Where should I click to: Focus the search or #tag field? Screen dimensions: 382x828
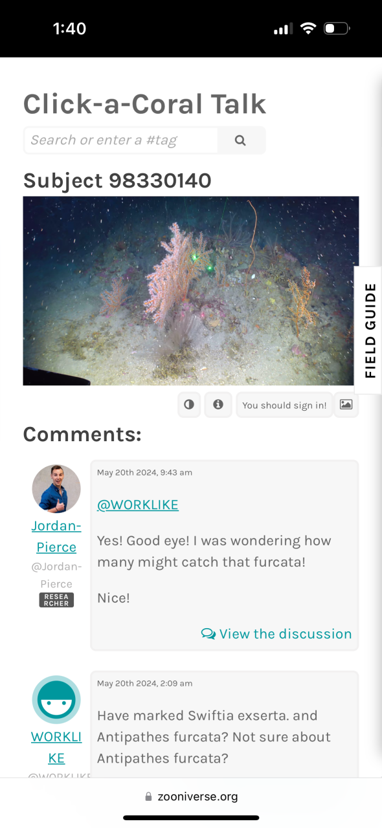point(121,140)
